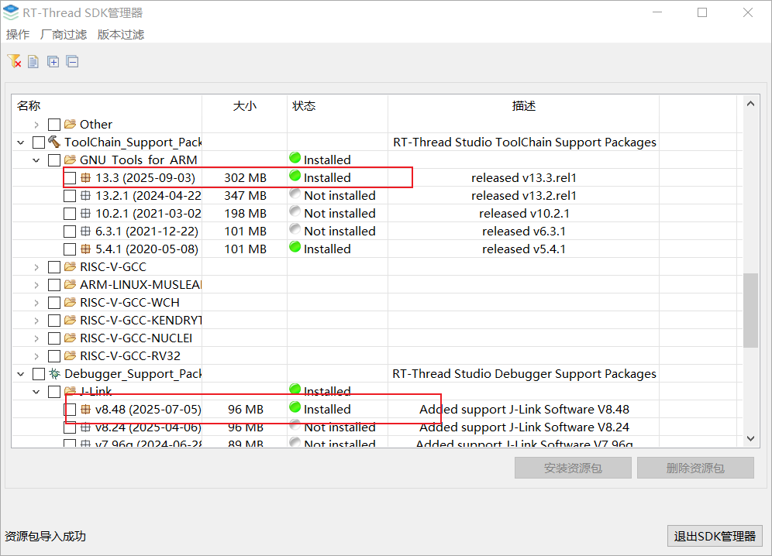Open the 操作 menu

click(18, 34)
